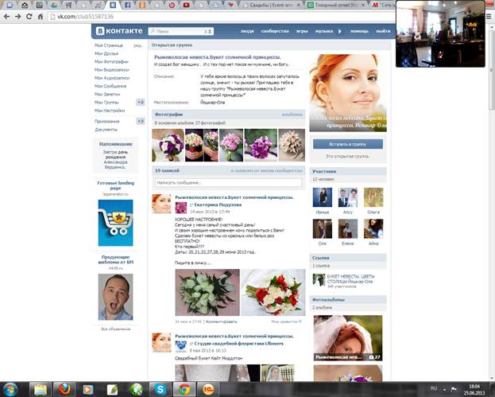
Task: Click the RU language indicator in tray
Action: tap(434, 388)
